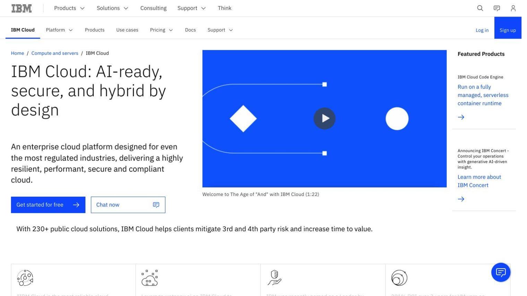The image size is (527, 296).
Task: Open the floating chat bubble button
Action: tap(501, 272)
